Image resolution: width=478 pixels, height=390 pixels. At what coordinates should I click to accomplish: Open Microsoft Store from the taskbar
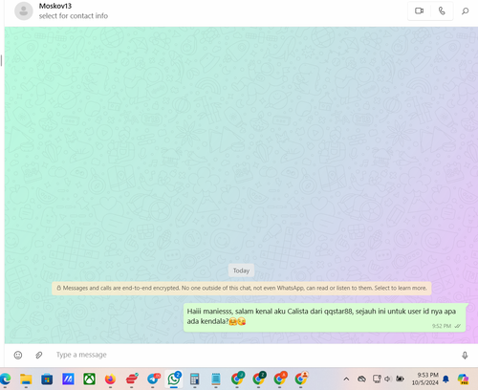tap(47, 379)
